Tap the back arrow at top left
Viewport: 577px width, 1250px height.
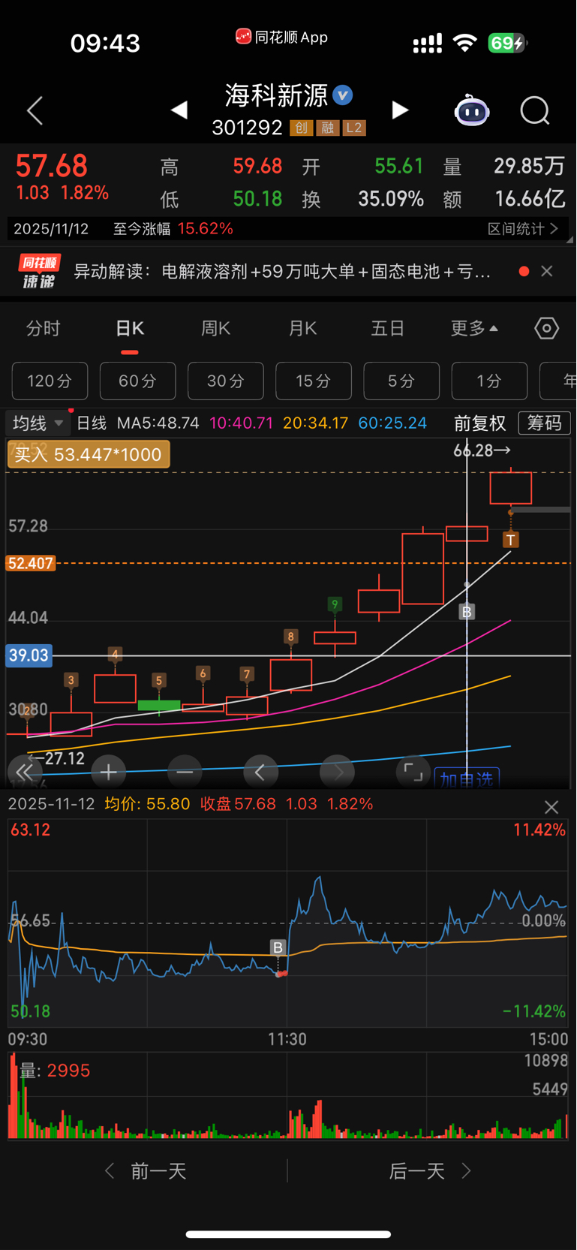point(35,111)
